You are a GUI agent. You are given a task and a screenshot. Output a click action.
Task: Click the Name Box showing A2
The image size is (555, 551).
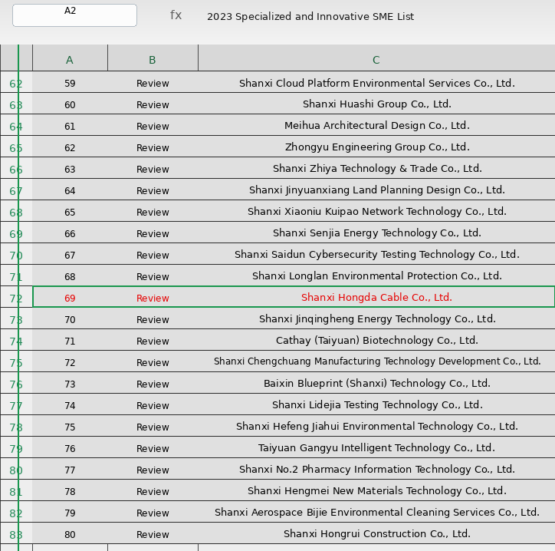click(x=74, y=15)
